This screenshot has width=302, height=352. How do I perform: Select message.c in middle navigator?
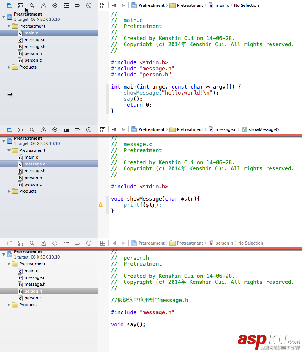coord(49,164)
